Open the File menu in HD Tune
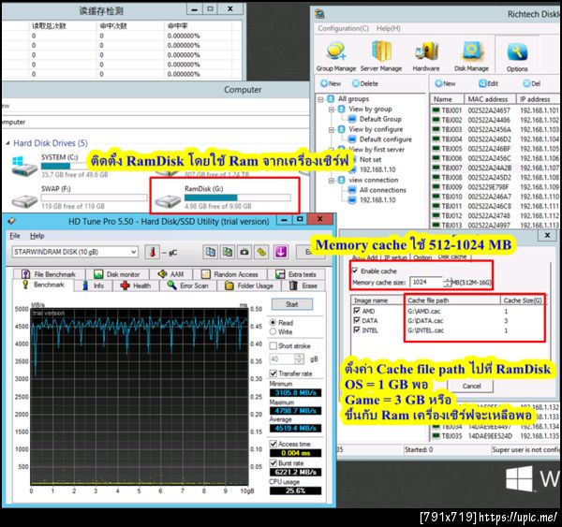Screen dimensions: 562x527 tap(15, 236)
